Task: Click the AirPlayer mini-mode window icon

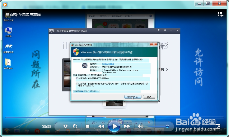Action: point(165,30)
